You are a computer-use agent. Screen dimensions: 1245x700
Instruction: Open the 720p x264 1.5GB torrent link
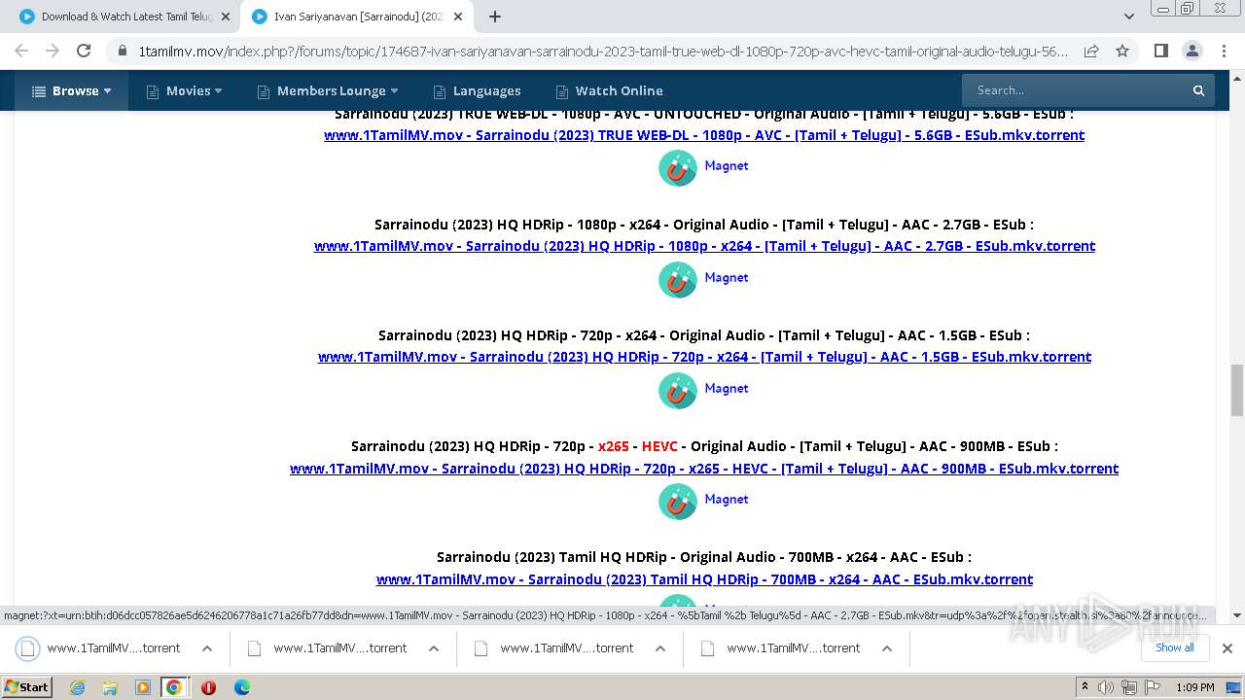[704, 357]
